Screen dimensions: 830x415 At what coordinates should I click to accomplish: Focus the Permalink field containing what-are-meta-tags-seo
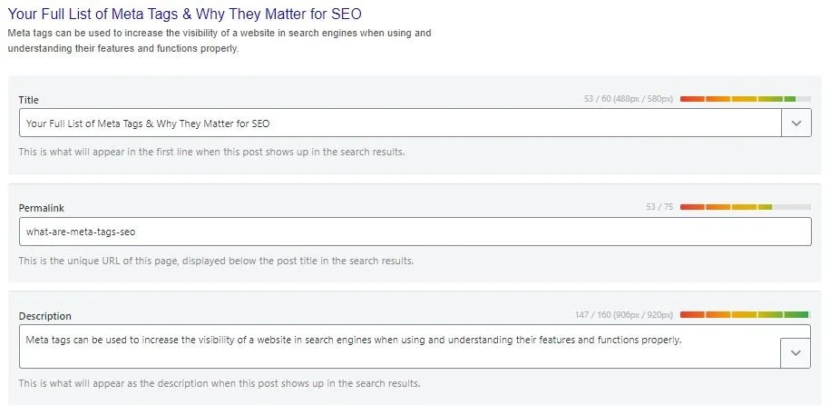click(x=415, y=232)
